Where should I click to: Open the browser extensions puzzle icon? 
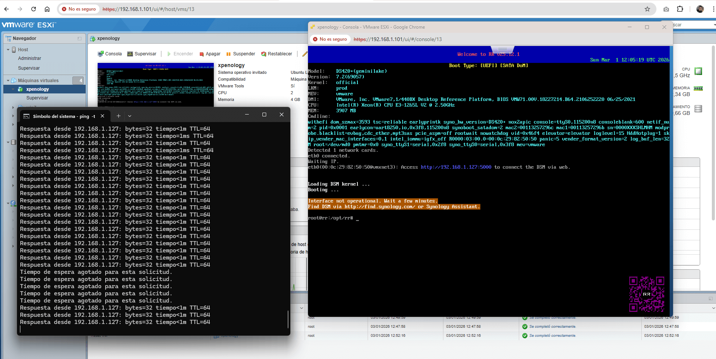680,9
